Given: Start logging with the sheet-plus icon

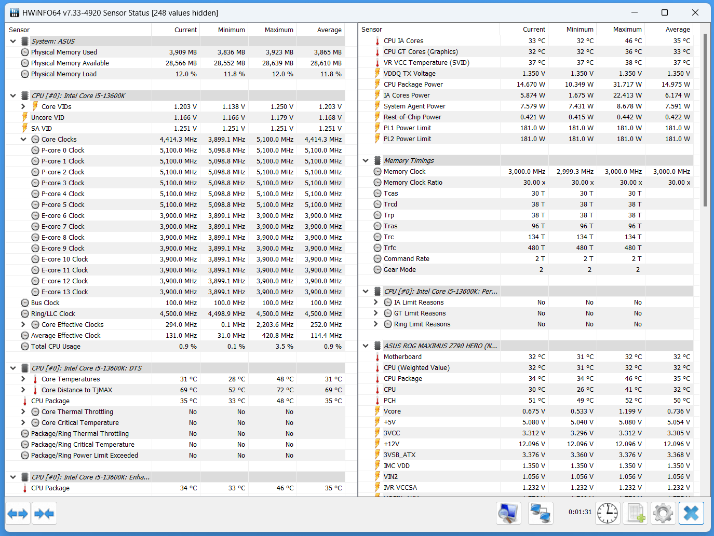Looking at the screenshot, I should click(x=636, y=514).
